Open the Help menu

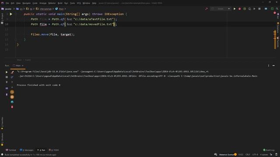[x=94, y=3]
